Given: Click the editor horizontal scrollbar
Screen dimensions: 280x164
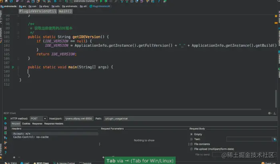Looking at the screenshot, I should [140, 109].
